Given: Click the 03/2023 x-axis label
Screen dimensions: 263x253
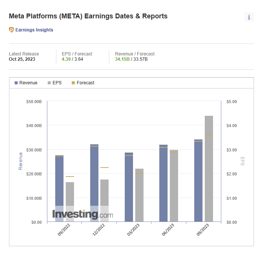Looking at the screenshot, I should 133,229.
